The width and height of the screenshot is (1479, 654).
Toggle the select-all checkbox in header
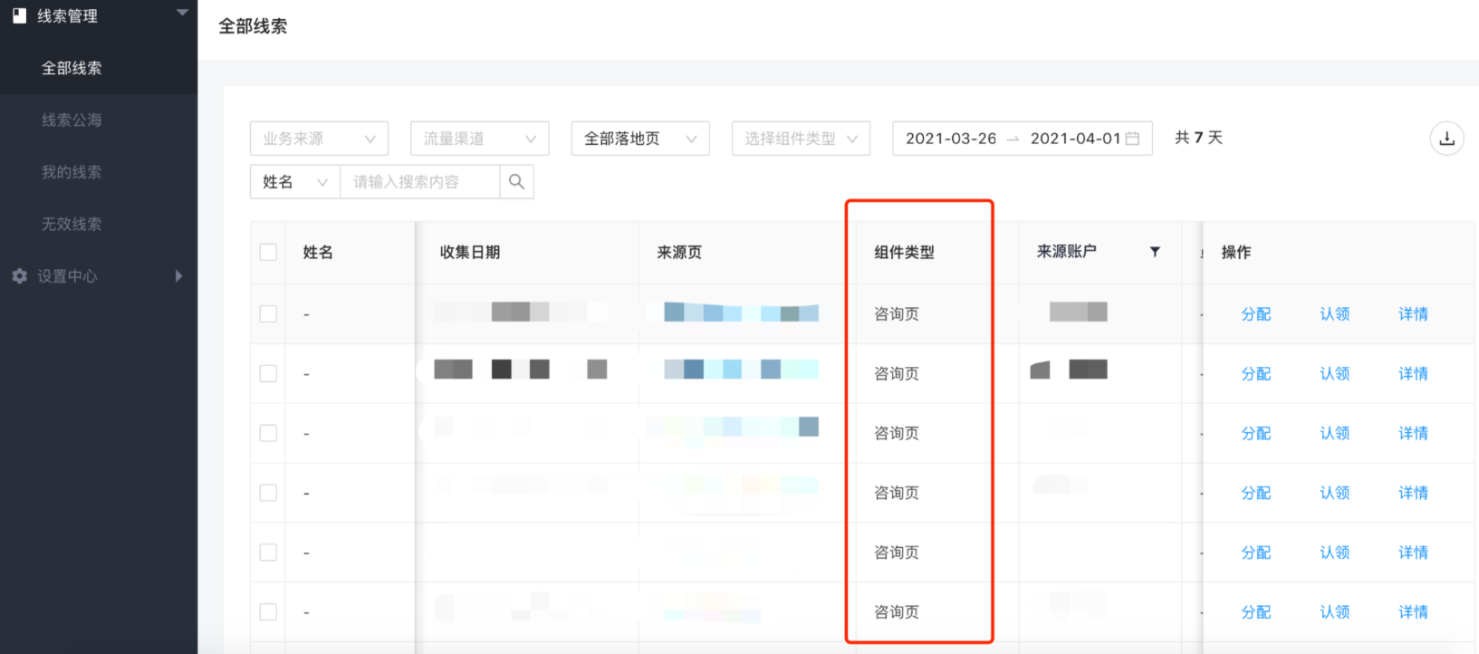tap(268, 252)
